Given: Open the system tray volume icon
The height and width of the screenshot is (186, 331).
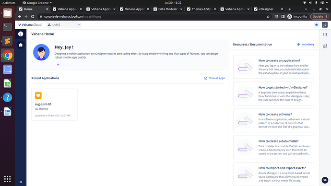Looking at the screenshot, I should [x=310, y=3].
